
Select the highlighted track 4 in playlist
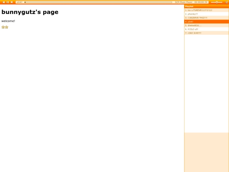coord(207,22)
